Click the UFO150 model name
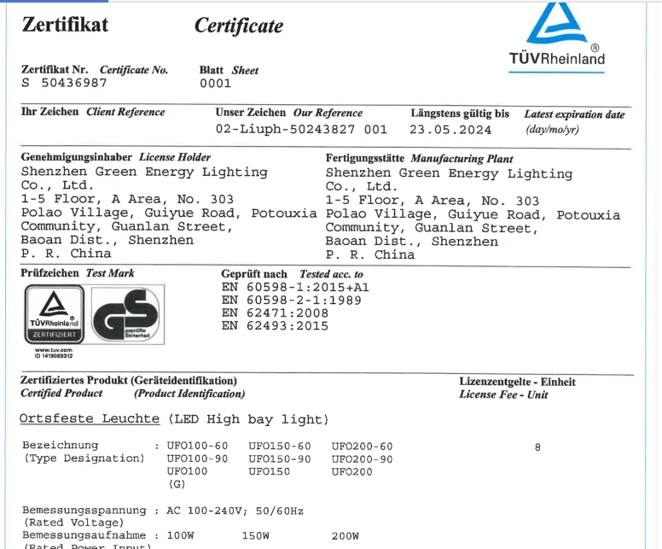The height and width of the screenshot is (549, 662). click(x=269, y=471)
